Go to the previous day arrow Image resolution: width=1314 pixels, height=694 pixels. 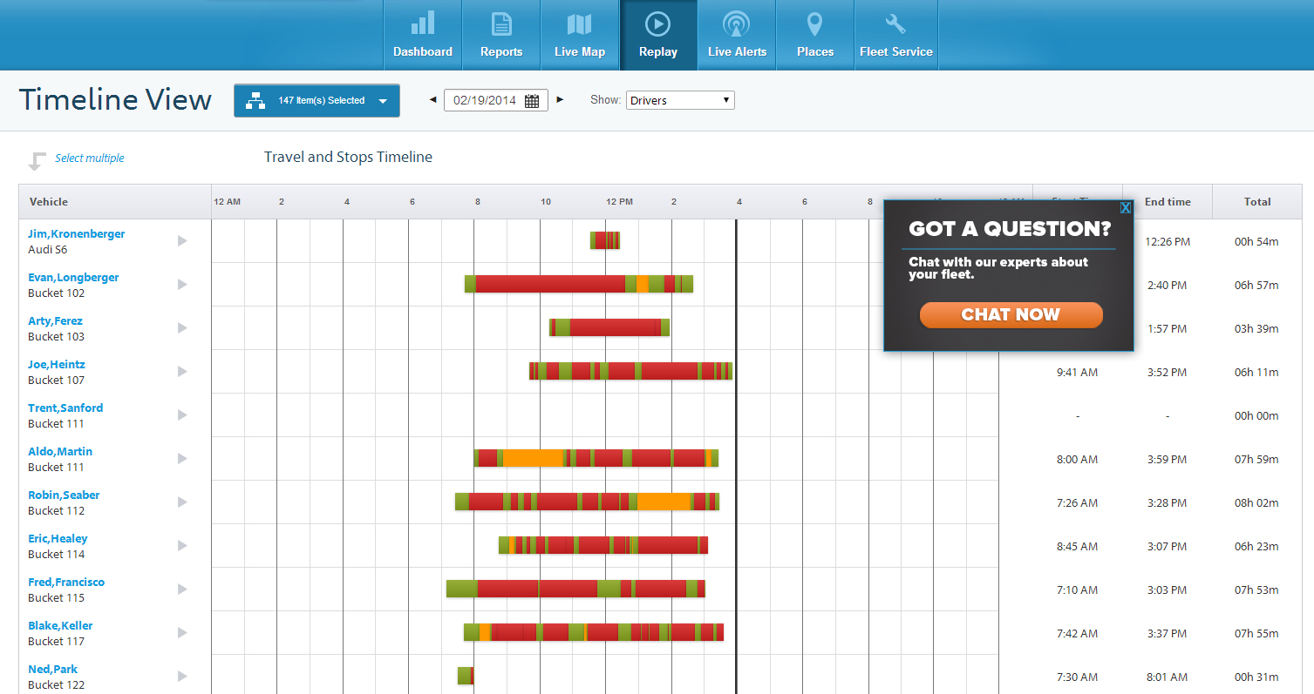click(x=432, y=100)
